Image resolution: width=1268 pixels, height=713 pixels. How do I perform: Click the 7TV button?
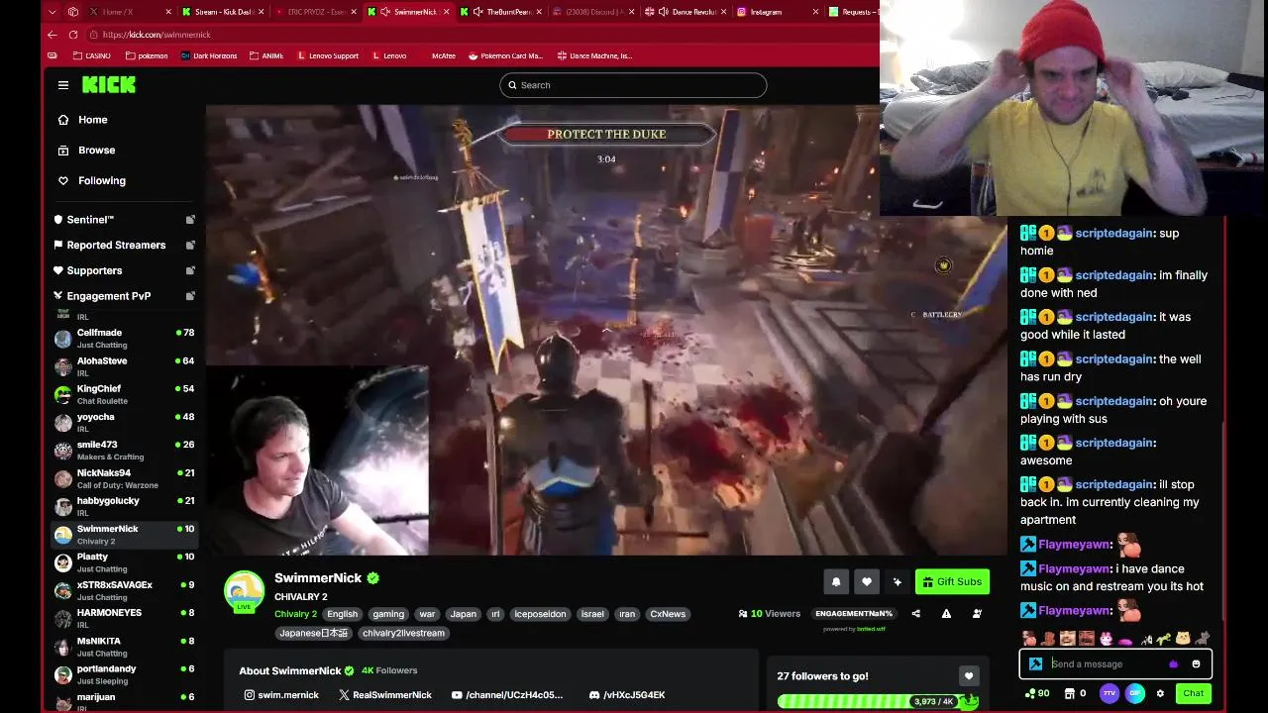pos(1109,693)
